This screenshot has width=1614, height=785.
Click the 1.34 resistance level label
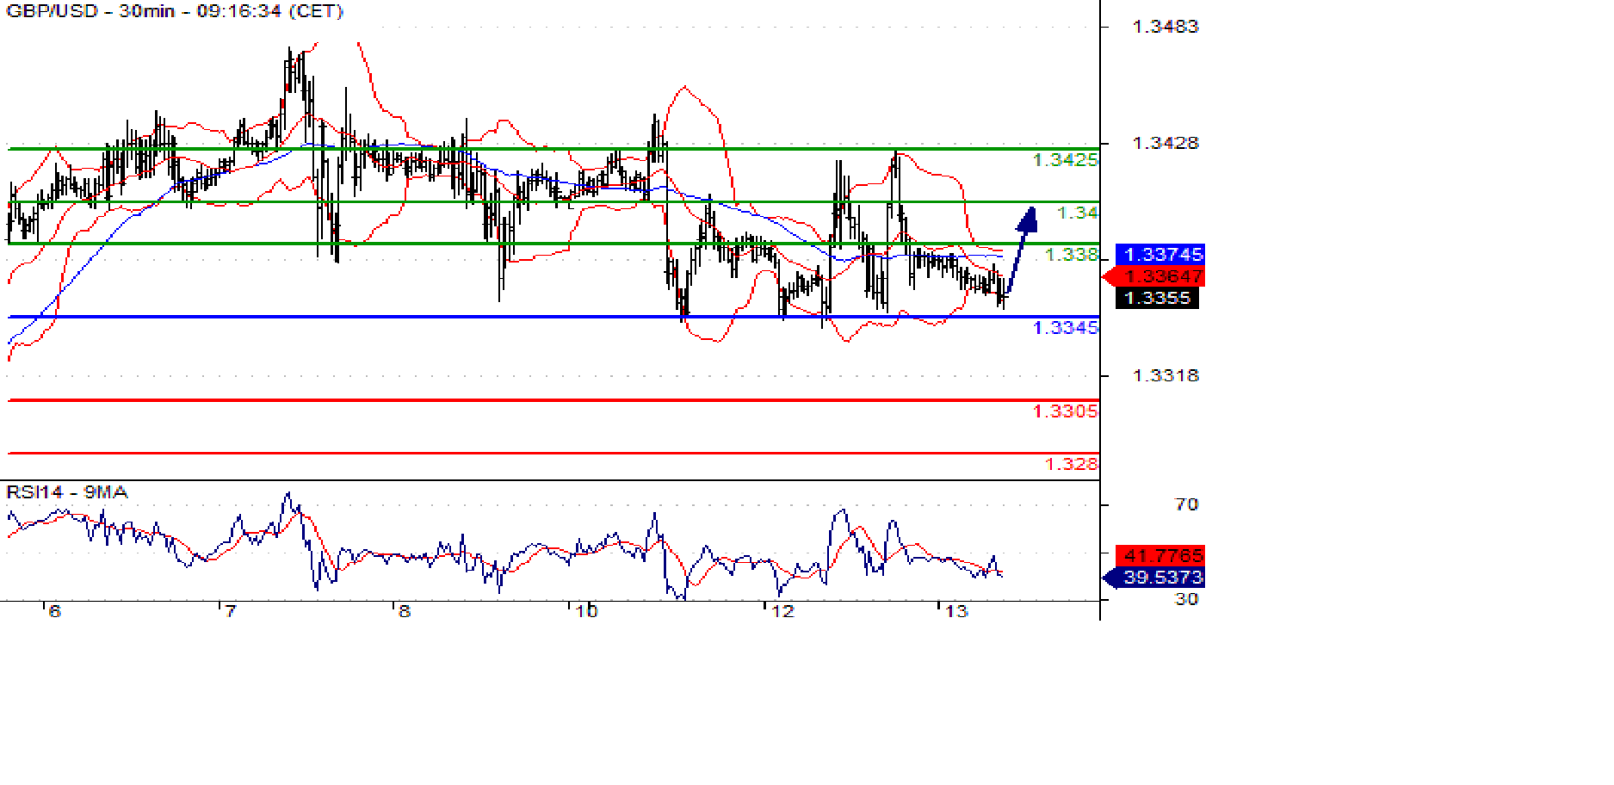1077,213
